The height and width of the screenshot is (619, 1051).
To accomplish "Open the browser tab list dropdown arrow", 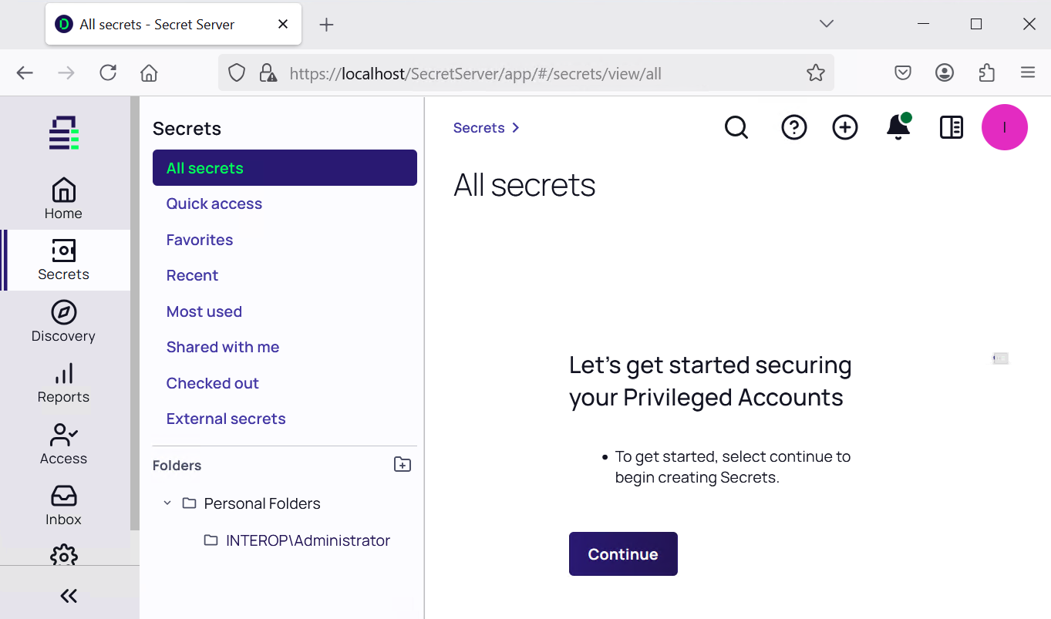I will coord(827,24).
